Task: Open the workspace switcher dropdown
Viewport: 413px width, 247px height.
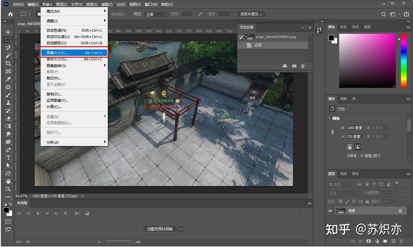Action: click(x=395, y=14)
